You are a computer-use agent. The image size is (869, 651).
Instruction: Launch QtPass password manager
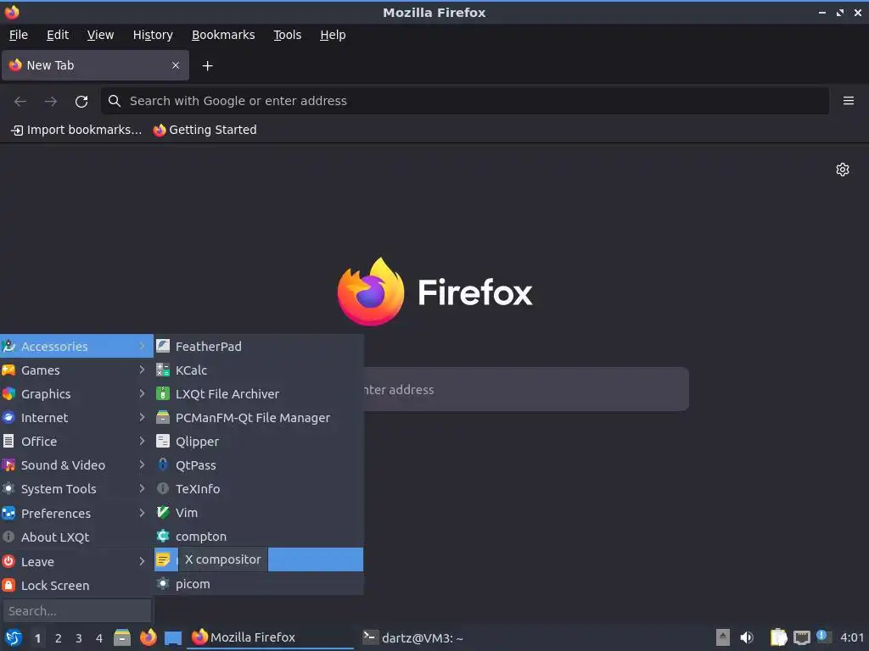point(259,465)
